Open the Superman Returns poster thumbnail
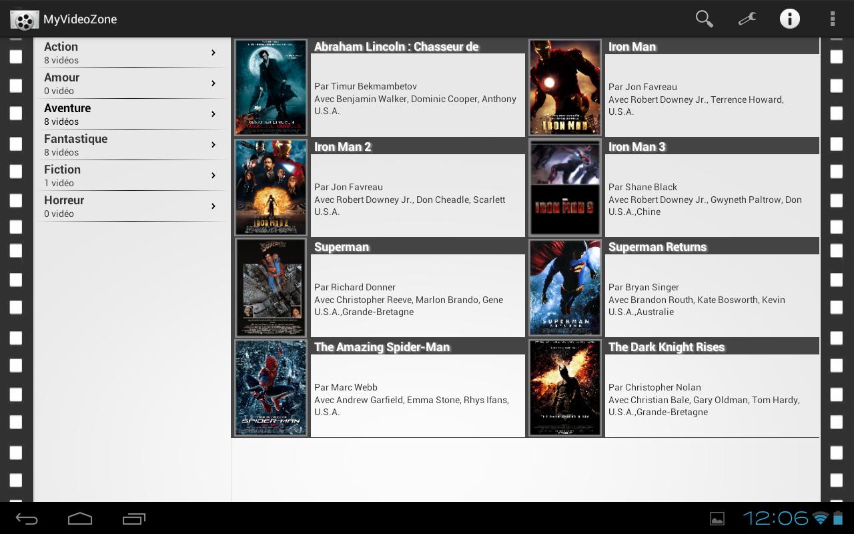This screenshot has height=534, width=854. (x=565, y=287)
